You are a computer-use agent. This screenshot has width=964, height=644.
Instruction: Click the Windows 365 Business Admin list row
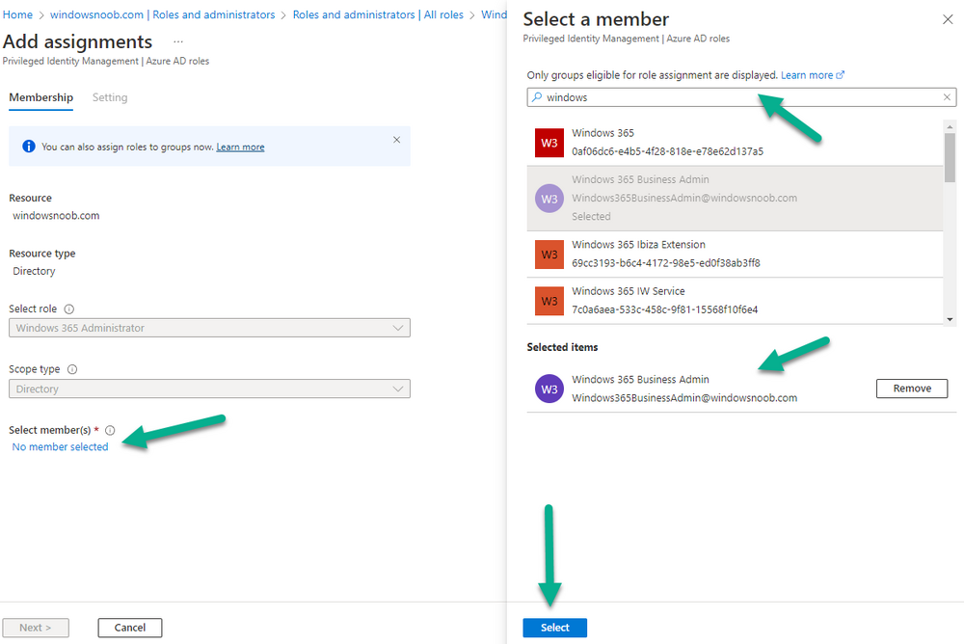pos(735,198)
